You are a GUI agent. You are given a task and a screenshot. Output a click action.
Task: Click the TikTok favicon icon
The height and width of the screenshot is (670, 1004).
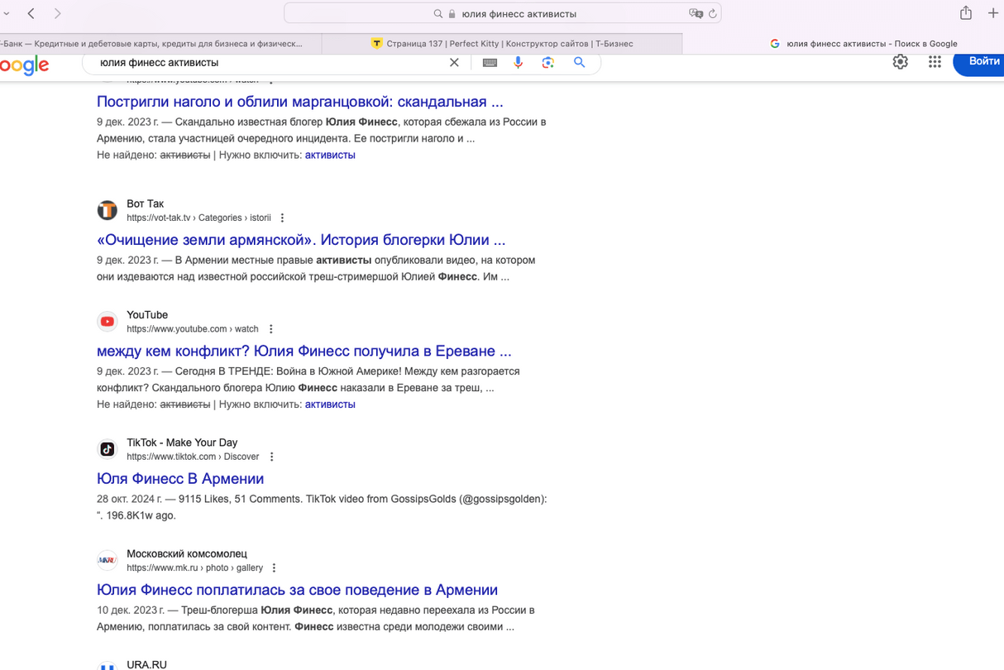click(x=108, y=449)
